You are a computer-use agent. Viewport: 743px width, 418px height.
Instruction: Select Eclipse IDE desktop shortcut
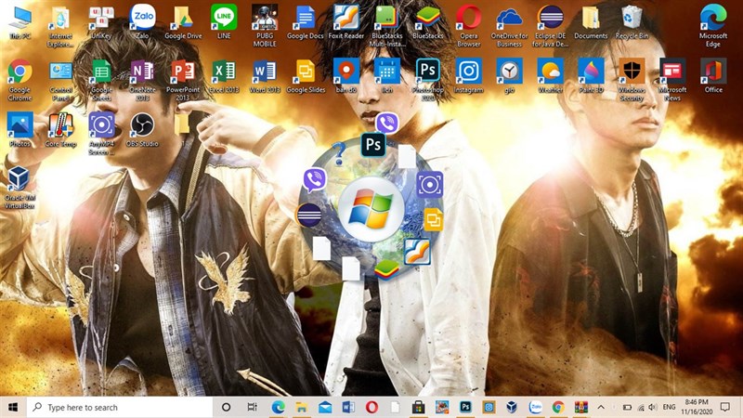[x=550, y=27]
